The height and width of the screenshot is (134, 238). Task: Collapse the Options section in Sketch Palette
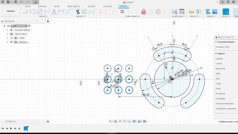216,54
